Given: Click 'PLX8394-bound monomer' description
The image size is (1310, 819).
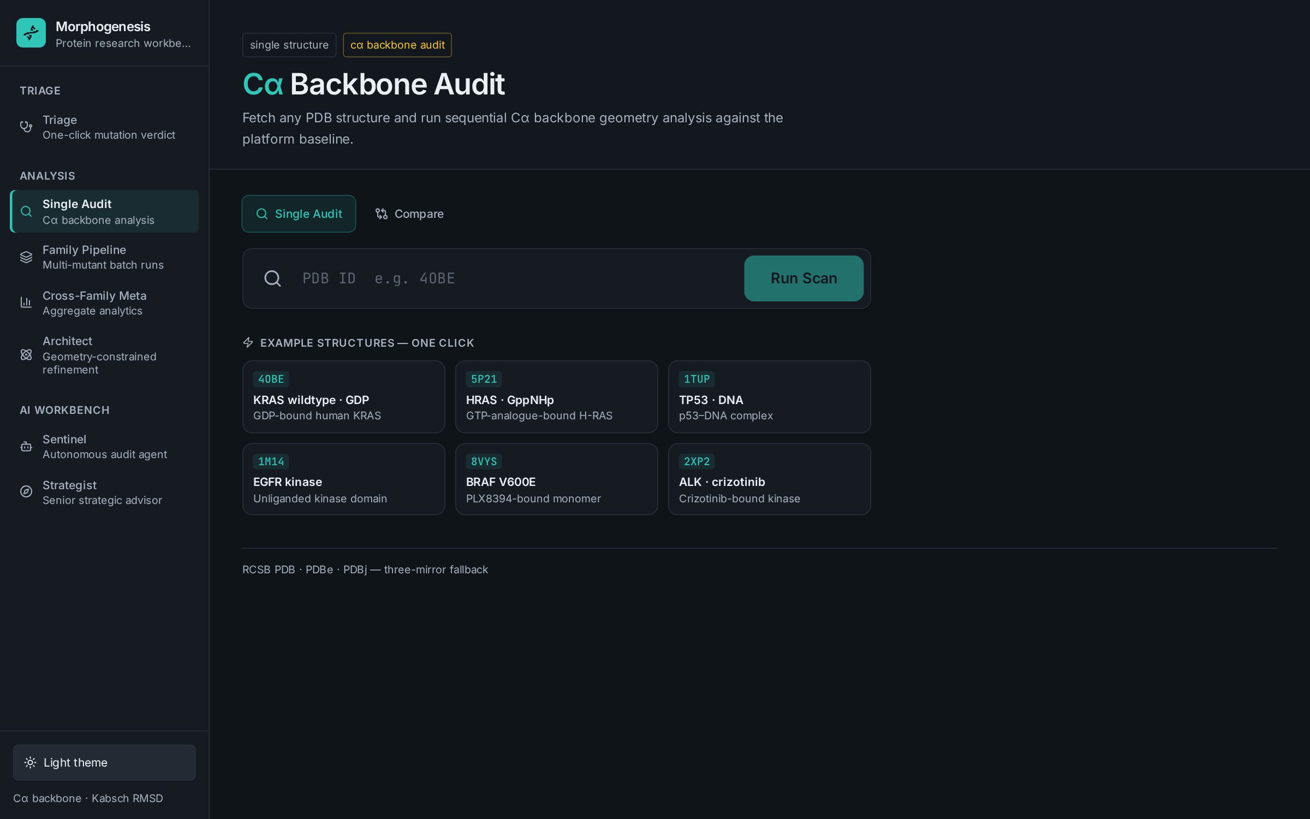Looking at the screenshot, I should (533, 498).
